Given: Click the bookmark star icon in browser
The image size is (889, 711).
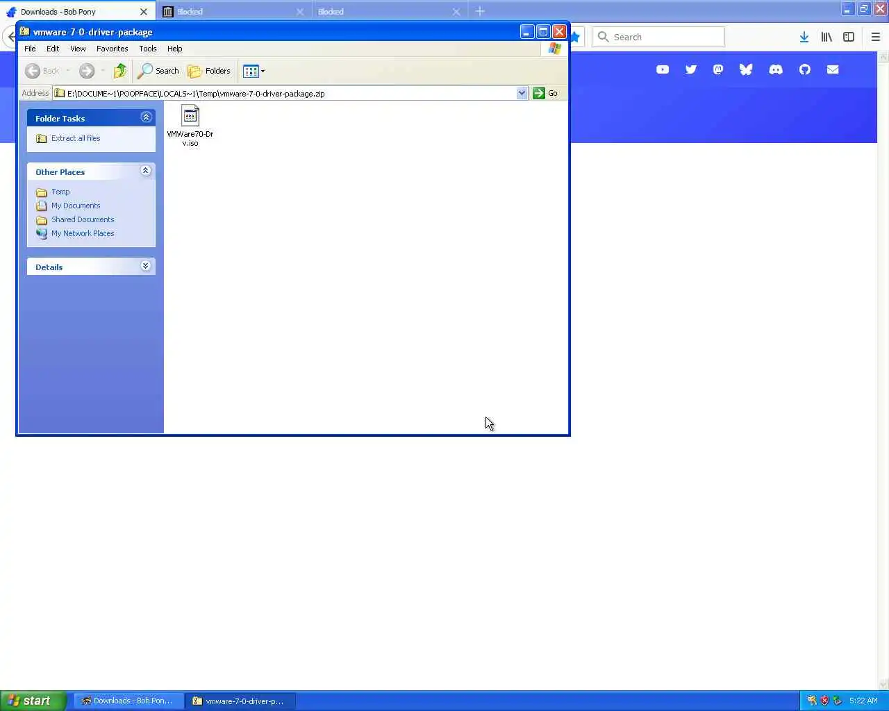Looking at the screenshot, I should [575, 37].
